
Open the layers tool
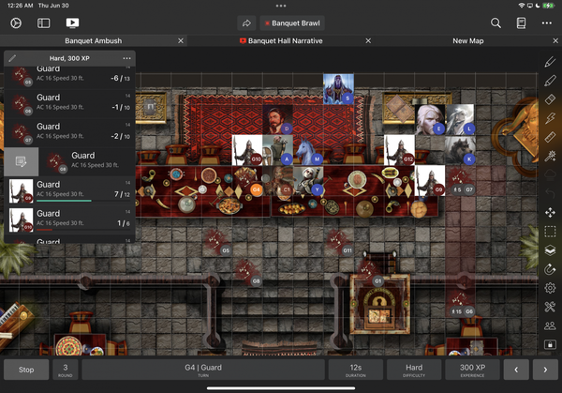coord(550,250)
